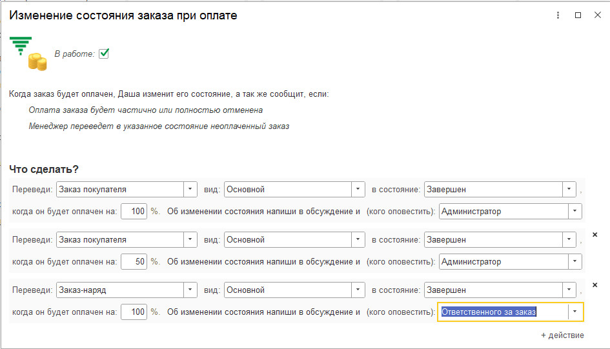Remove the Заказ-наряд action row
This screenshot has width=610, height=349.
click(595, 285)
